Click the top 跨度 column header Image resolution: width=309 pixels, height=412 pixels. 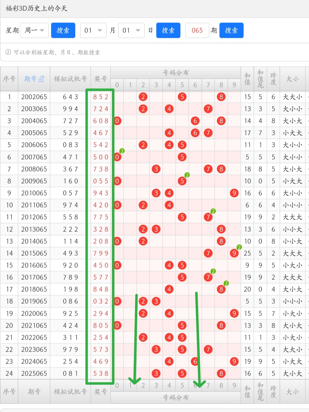pos(273,79)
